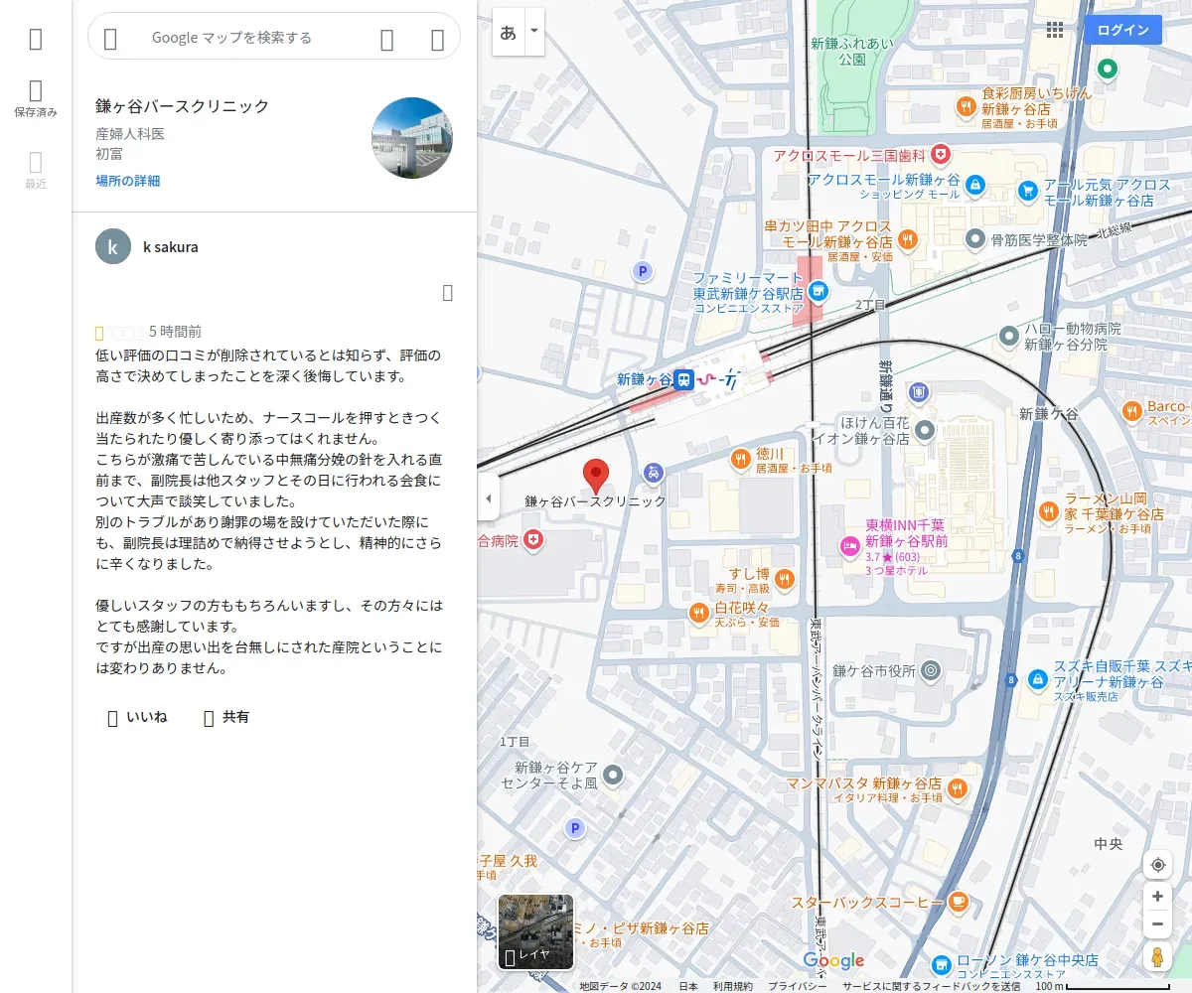This screenshot has height=993, width=1192.
Task: Collapse the side panel arrow
Action: point(488,497)
